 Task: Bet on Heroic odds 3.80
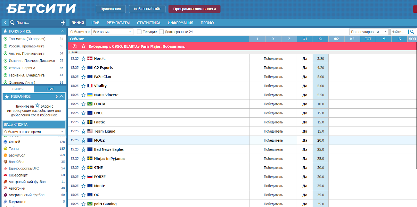pyautogui.click(x=321, y=59)
